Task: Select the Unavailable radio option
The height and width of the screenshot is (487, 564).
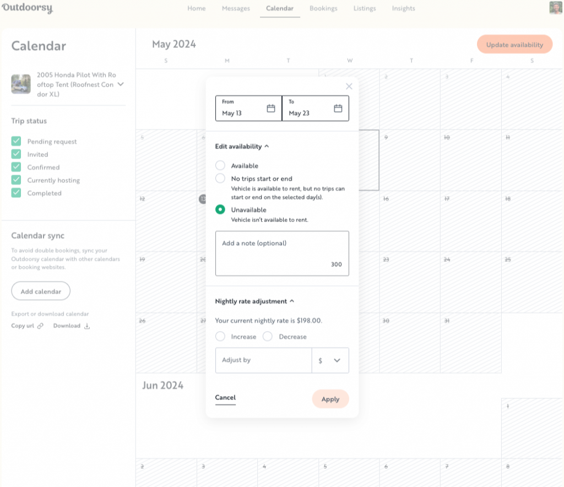Action: coord(220,209)
